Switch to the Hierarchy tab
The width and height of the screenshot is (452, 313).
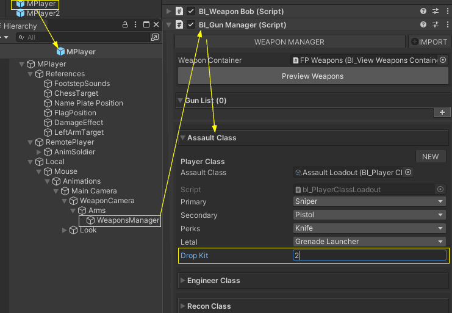(x=20, y=26)
